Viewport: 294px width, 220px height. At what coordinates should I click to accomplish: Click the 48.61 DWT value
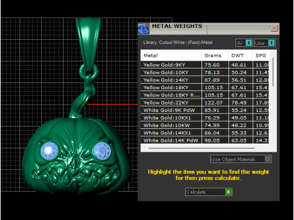tap(239, 65)
